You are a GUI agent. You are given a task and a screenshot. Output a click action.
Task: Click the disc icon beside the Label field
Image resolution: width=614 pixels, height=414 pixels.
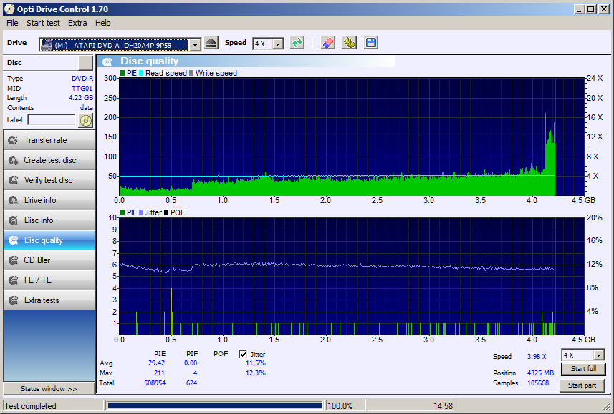pyautogui.click(x=85, y=121)
